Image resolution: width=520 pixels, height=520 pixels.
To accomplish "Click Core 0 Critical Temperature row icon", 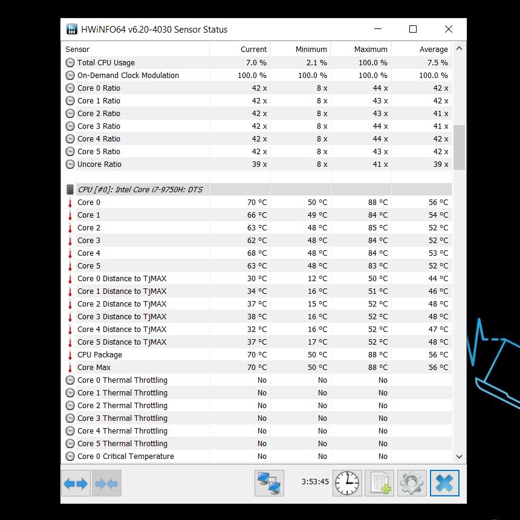I will click(70, 457).
